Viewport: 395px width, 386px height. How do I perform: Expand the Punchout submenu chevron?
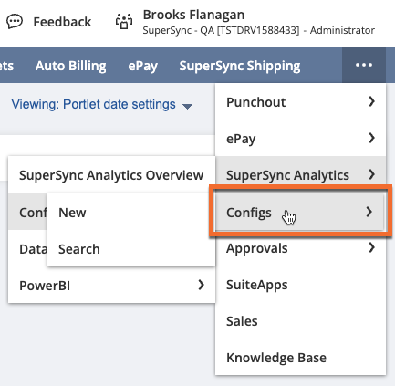(x=371, y=101)
